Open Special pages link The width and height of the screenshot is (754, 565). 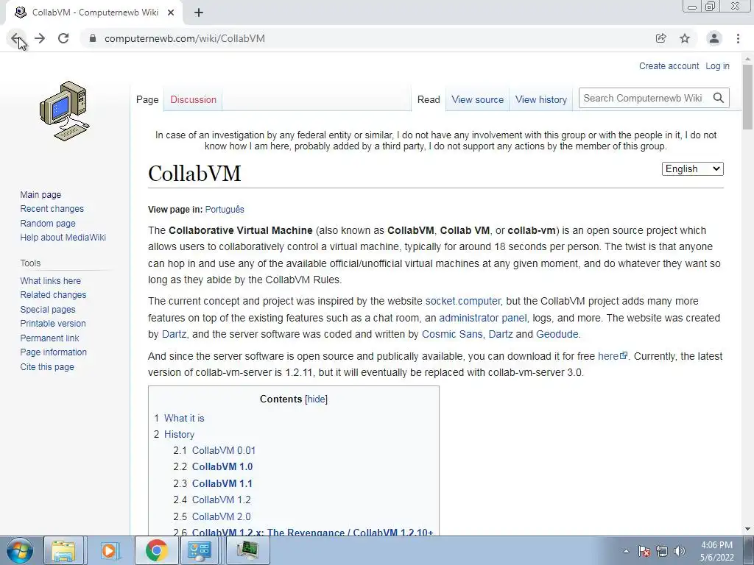point(48,310)
